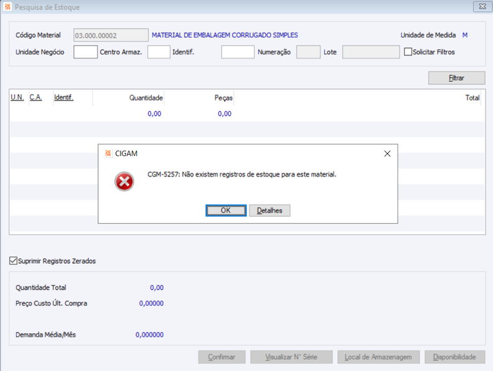493x371 pixels.
Task: Click the Pesquisa de Estoque window icon
Action: pyautogui.click(x=7, y=7)
